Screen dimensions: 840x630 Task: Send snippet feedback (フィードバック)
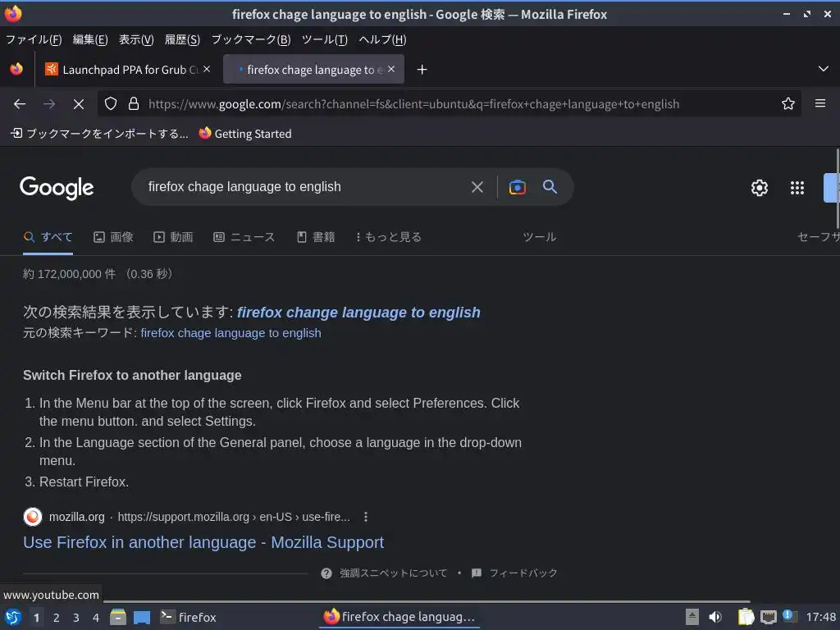click(x=515, y=573)
